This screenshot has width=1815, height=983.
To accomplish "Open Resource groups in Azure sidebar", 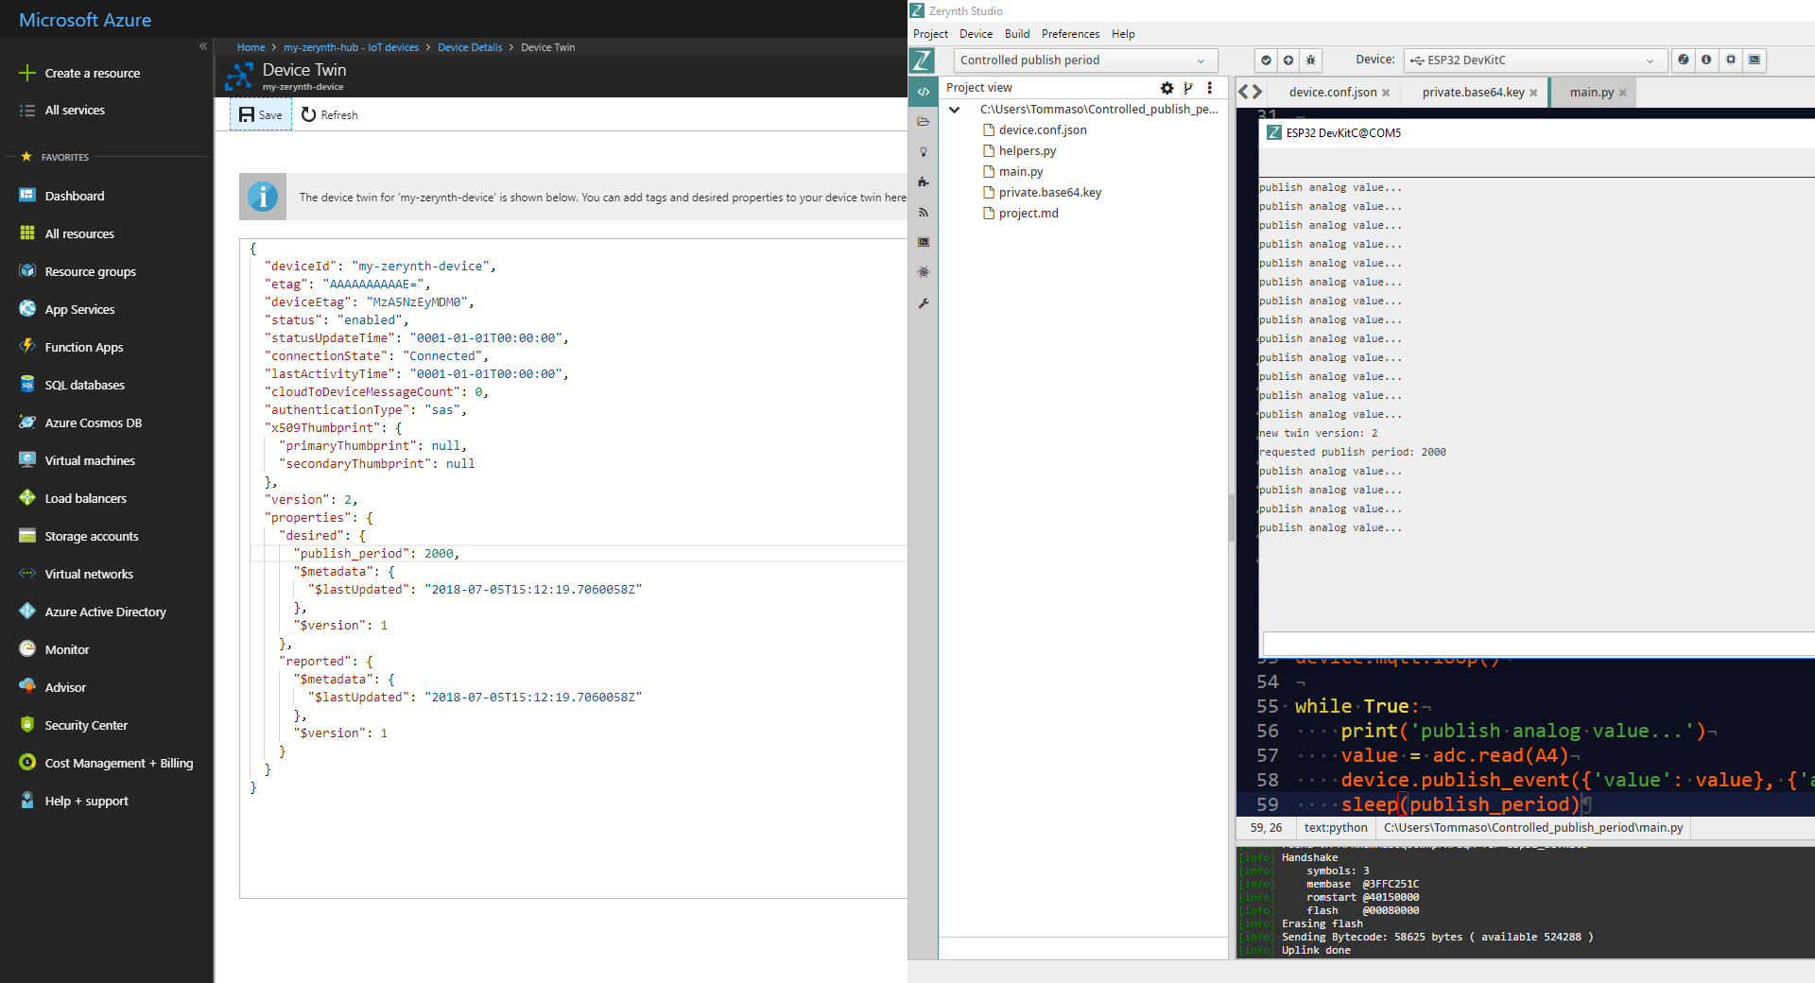I will click(90, 272).
